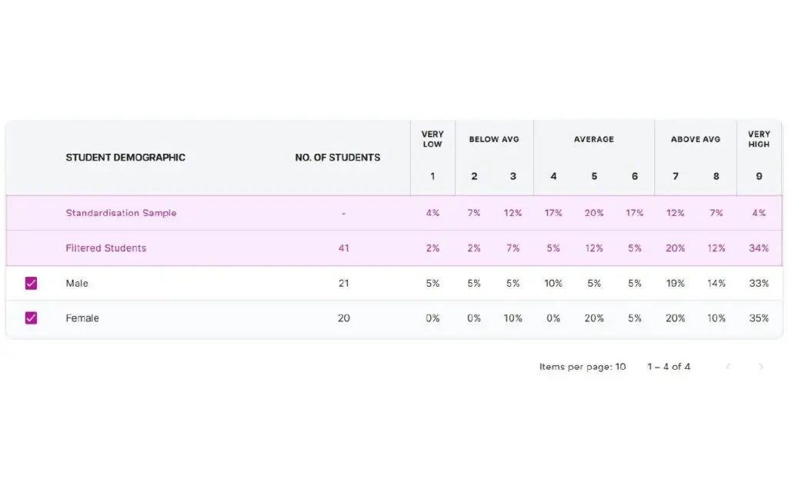
Task: Click the Above Avg group header
Action: (x=696, y=139)
